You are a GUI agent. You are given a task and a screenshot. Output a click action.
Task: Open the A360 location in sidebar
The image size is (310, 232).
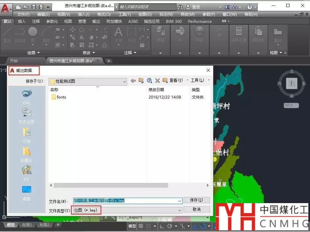pos(26,97)
